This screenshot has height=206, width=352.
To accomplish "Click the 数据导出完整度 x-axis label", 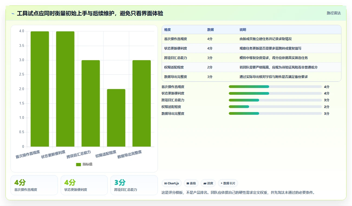I will 130,154.
